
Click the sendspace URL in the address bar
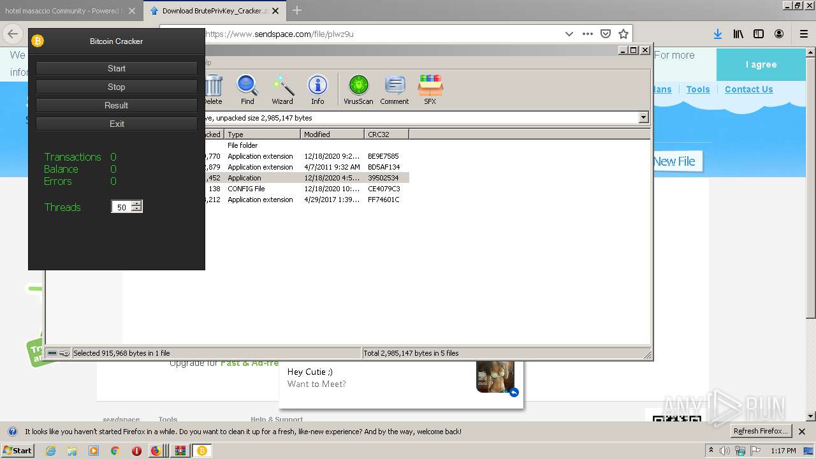coord(279,34)
